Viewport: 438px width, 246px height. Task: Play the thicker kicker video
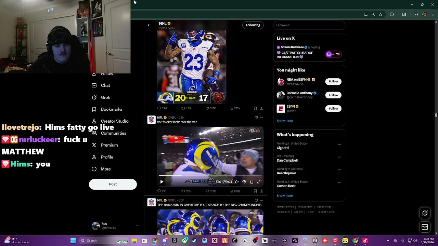(162, 182)
